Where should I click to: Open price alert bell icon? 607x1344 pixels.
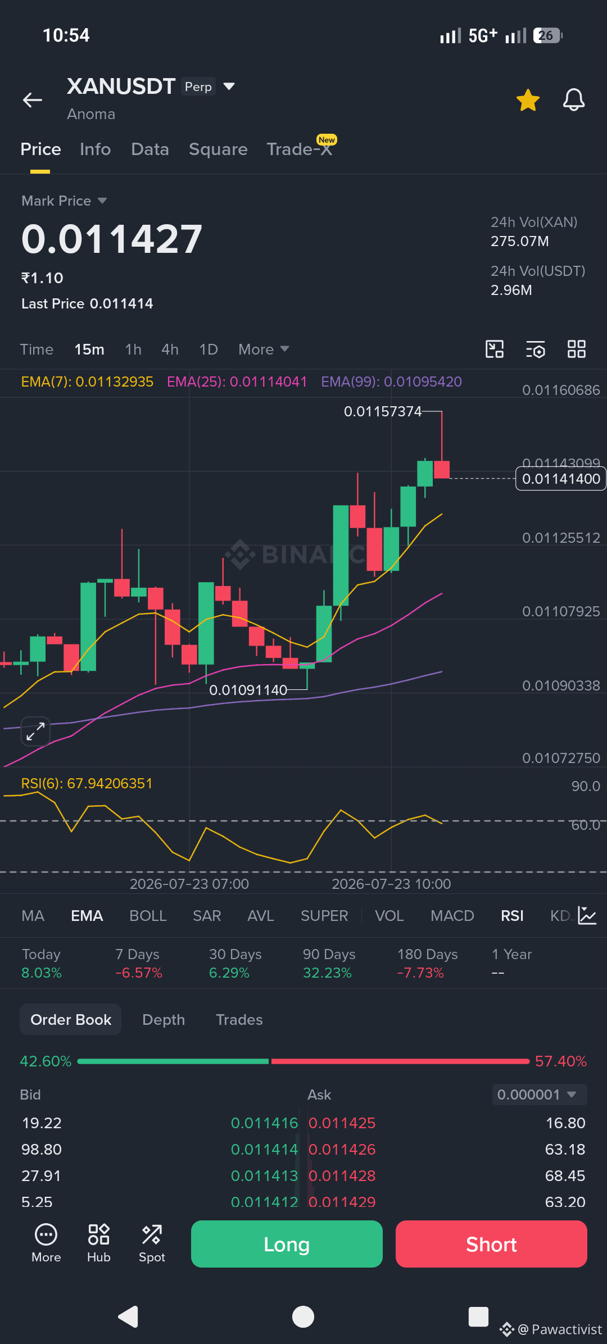pos(574,100)
